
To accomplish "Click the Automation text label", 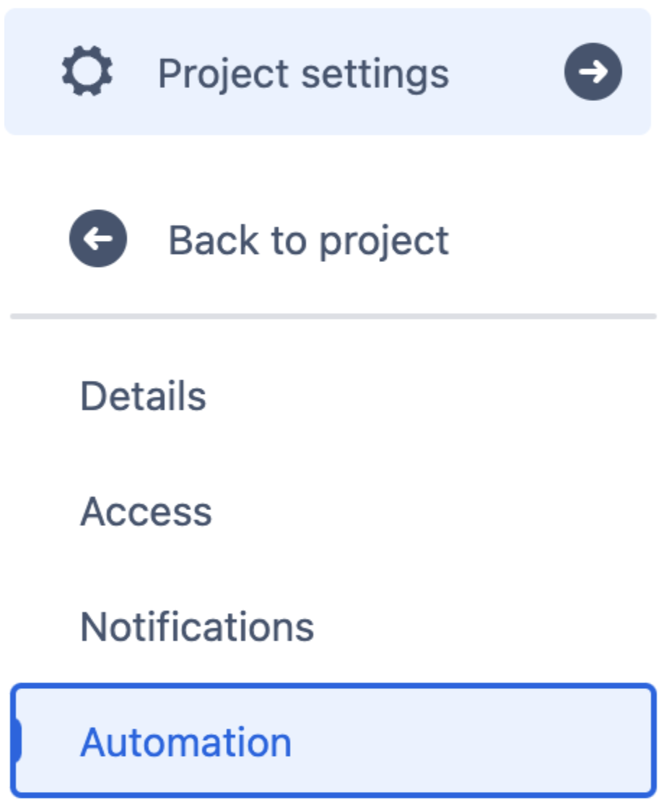I will [185, 742].
